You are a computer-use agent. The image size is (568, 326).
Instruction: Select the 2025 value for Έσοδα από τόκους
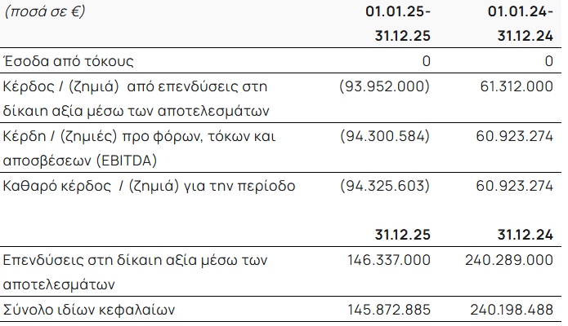click(x=426, y=61)
